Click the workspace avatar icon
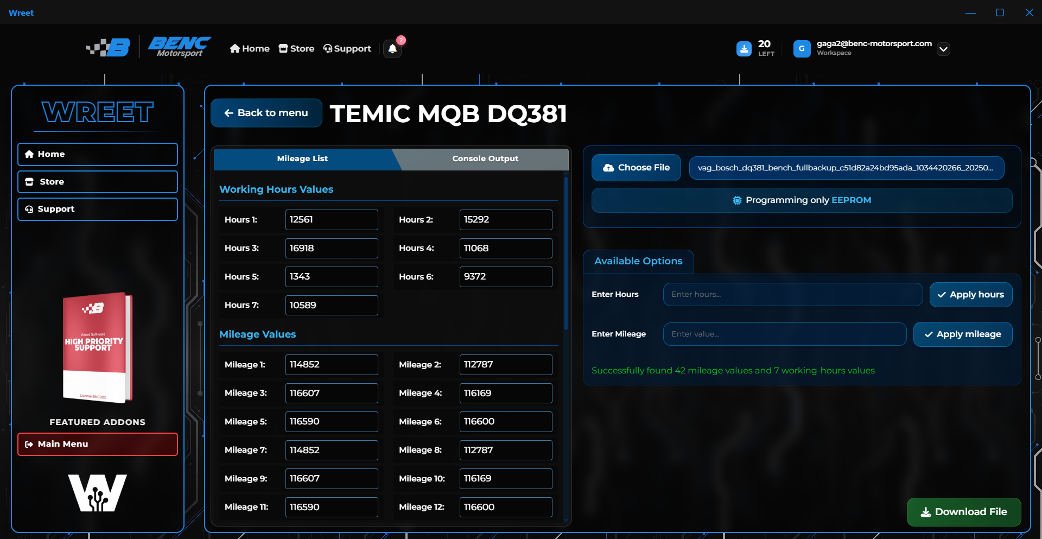The width and height of the screenshot is (1042, 539). (802, 49)
